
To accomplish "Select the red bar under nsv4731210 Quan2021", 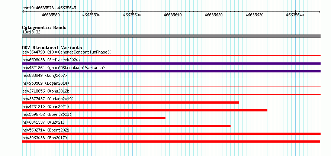I will tap(145, 110).
